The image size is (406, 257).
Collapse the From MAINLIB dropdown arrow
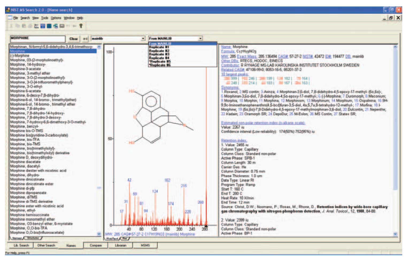[x=200, y=39]
